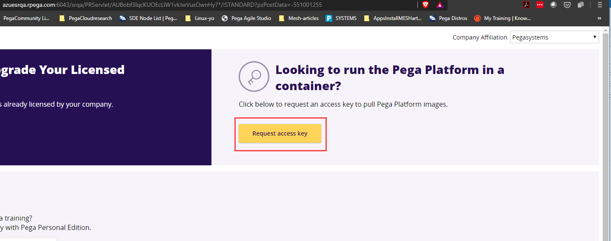Click the 'pull Pega Platform images' sentence

point(343,104)
